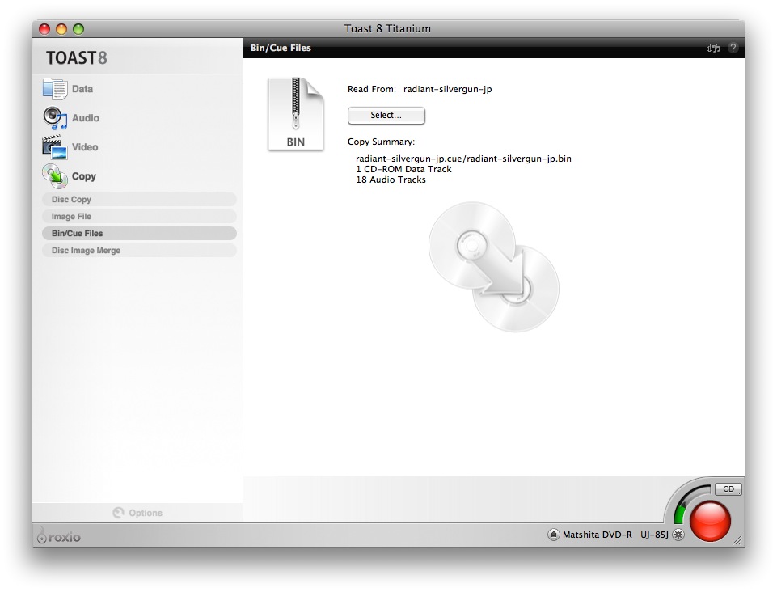The image size is (777, 592).
Task: Switch to Image File mode
Action: pos(139,217)
